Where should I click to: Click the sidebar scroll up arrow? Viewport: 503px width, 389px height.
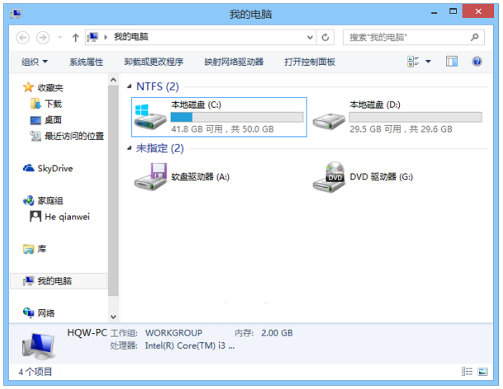pyautogui.click(x=113, y=80)
